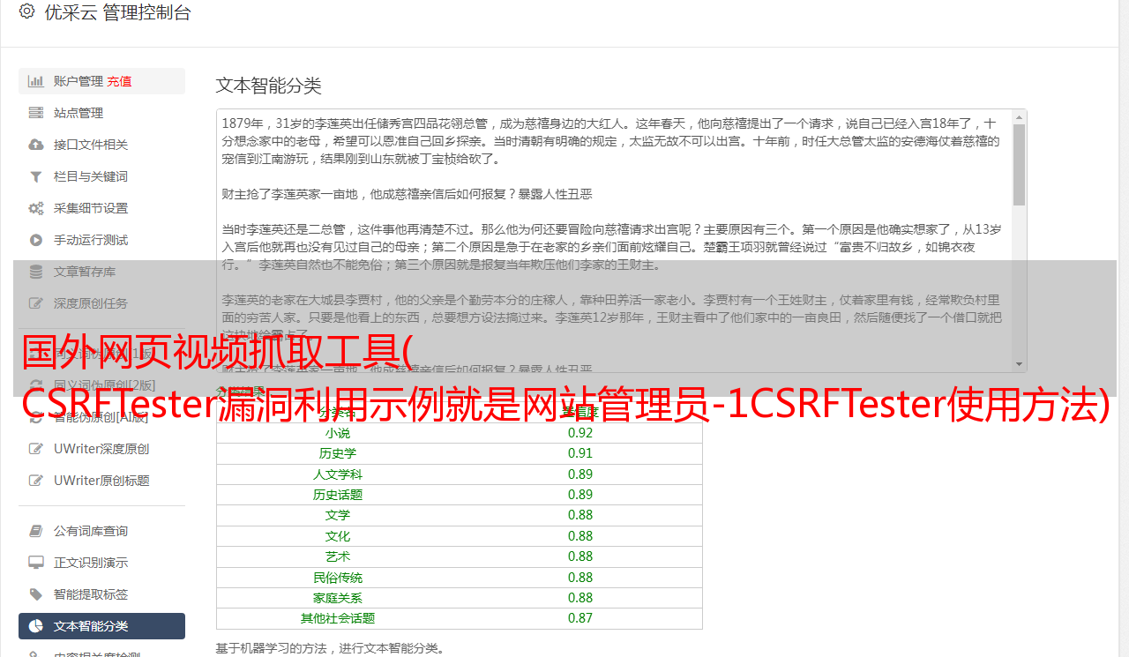
Task: Click the play circle icon for 手动运行测试
Action: 36,240
